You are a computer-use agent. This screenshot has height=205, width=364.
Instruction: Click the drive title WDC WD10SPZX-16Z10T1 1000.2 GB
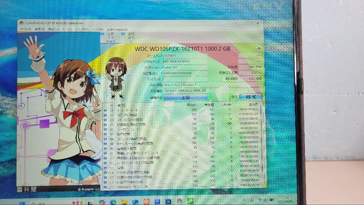[182, 49]
